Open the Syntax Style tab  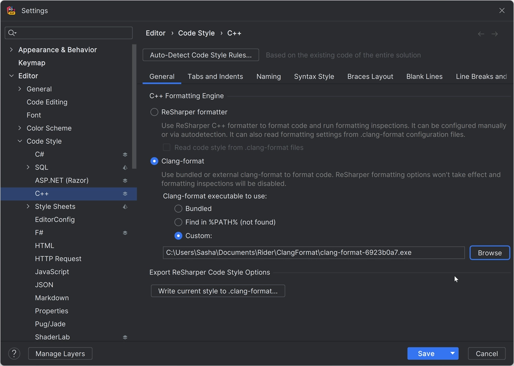click(x=314, y=77)
